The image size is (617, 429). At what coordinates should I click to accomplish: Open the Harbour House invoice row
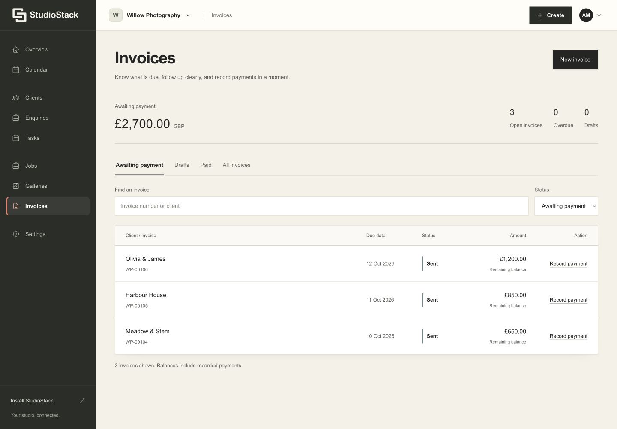tap(356, 300)
